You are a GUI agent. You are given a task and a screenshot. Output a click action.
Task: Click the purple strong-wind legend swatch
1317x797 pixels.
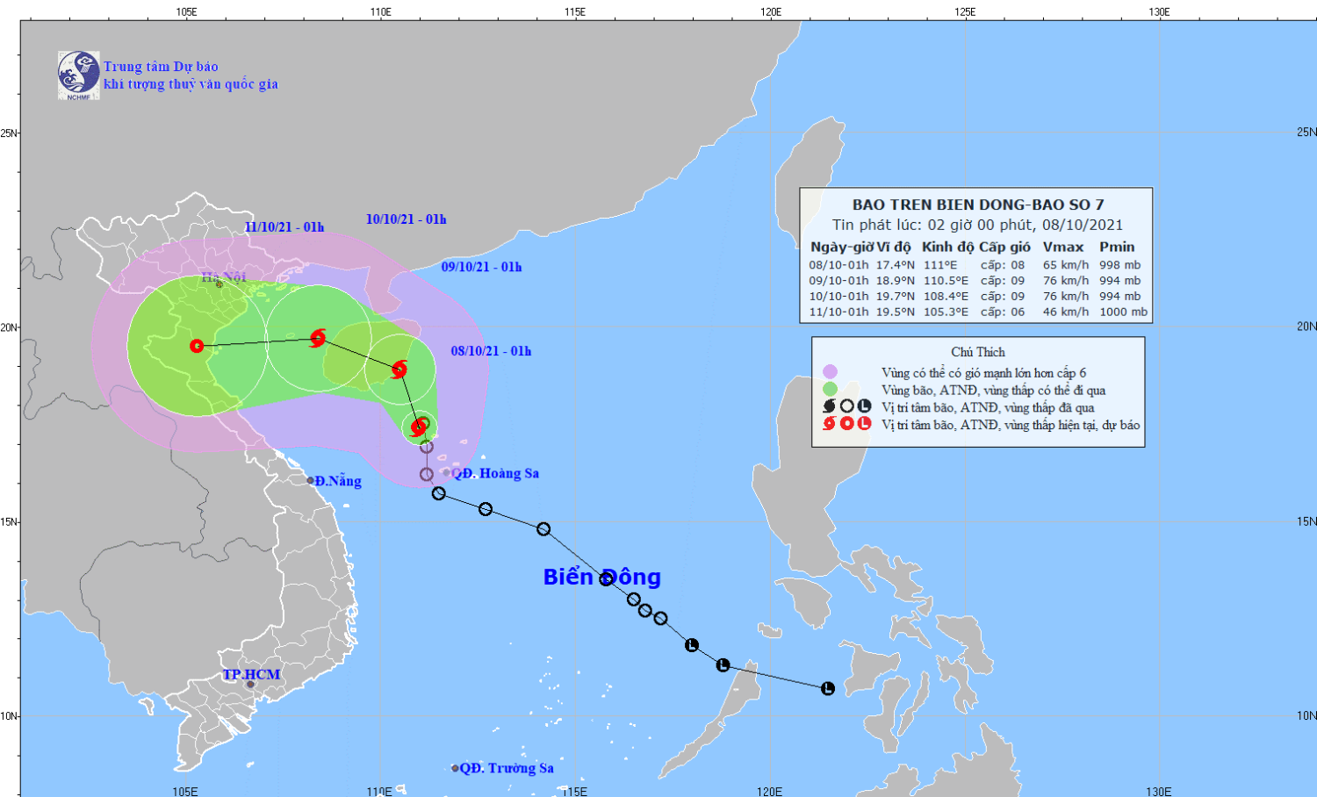click(830, 372)
